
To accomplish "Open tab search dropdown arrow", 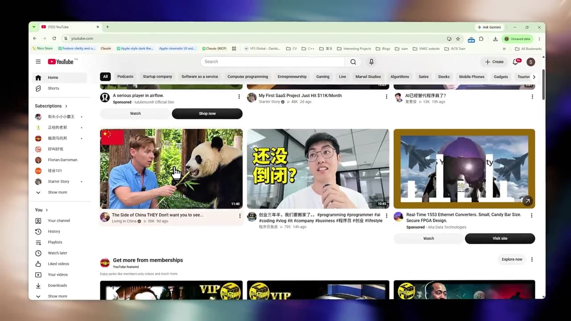I will click(x=34, y=27).
